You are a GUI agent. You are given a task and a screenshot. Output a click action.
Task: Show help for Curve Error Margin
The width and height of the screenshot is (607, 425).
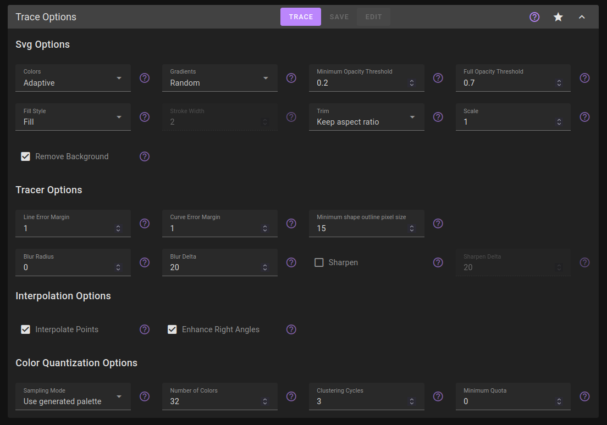click(291, 223)
